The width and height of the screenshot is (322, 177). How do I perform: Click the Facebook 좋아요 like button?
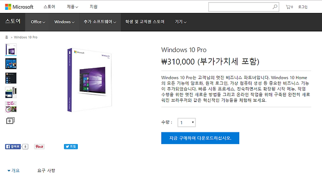[x=13, y=147]
